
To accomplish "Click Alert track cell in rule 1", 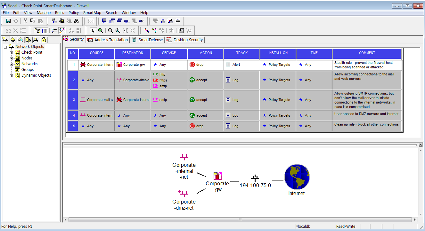I will click(242, 65).
